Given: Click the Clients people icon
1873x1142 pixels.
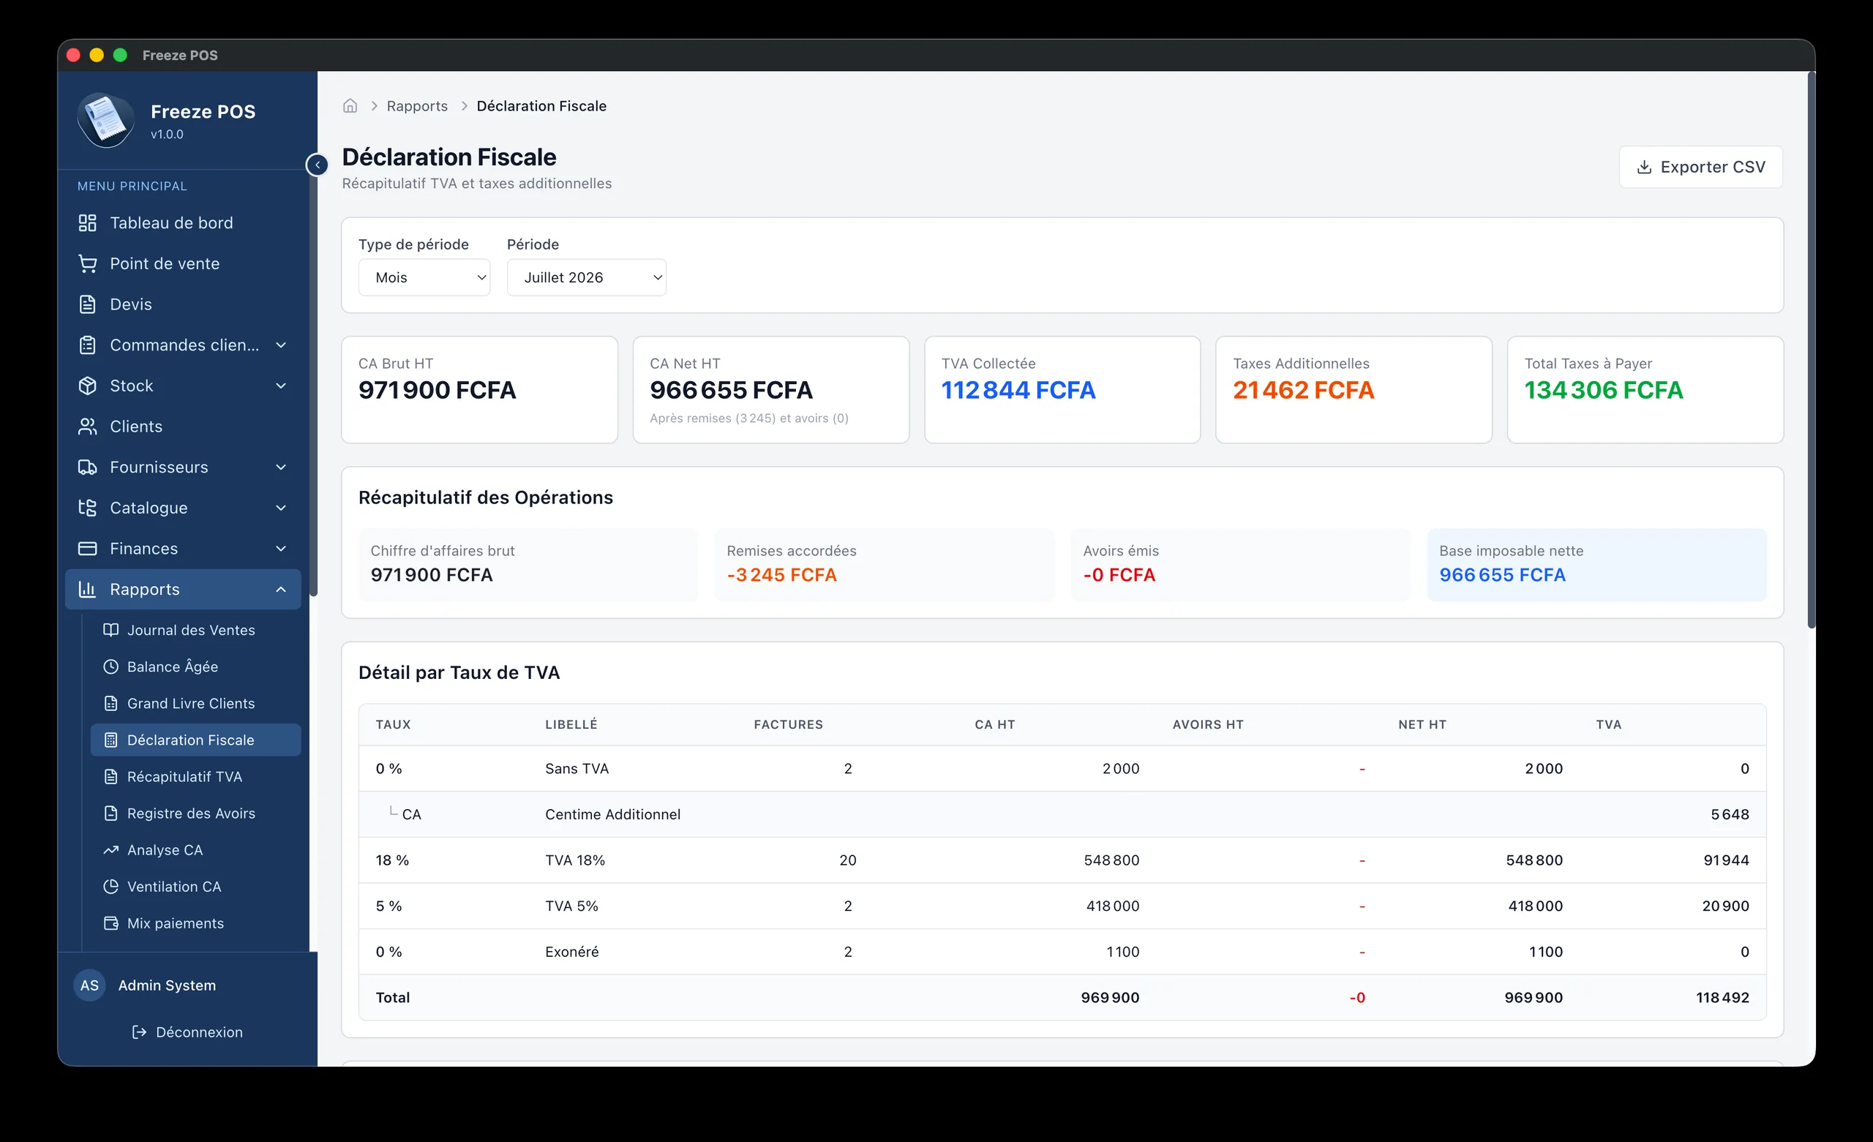Looking at the screenshot, I should (87, 427).
